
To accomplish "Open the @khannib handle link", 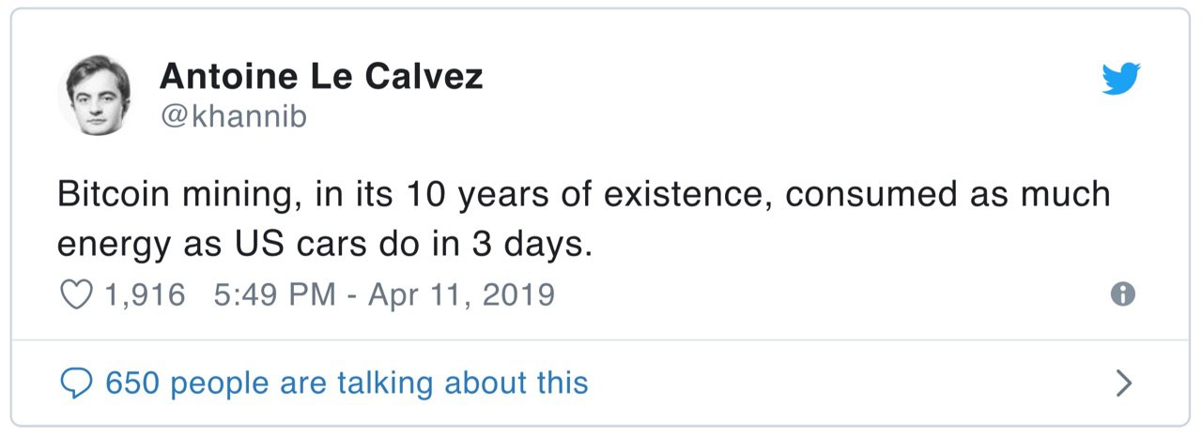I will pyautogui.click(x=233, y=116).
